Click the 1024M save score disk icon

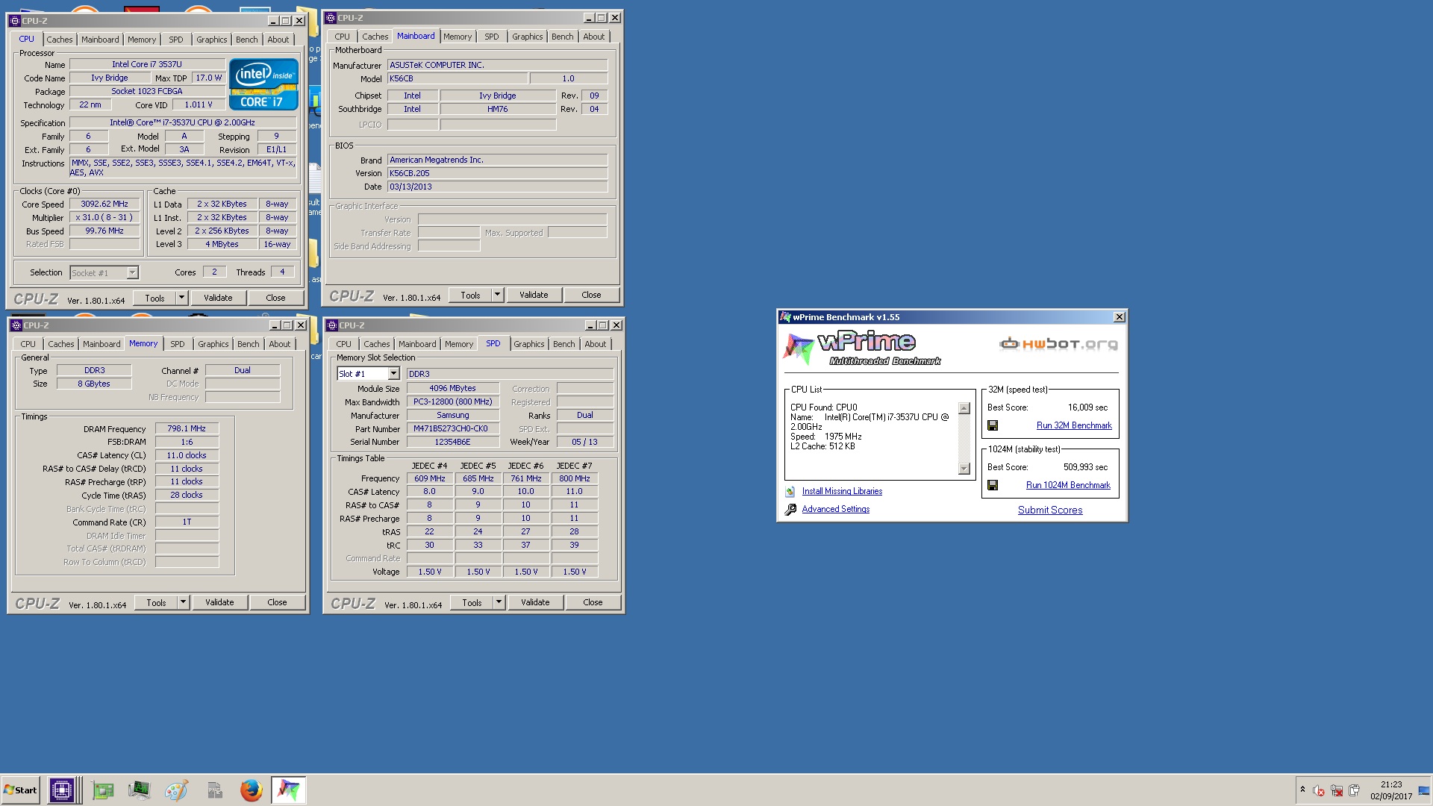coord(993,485)
